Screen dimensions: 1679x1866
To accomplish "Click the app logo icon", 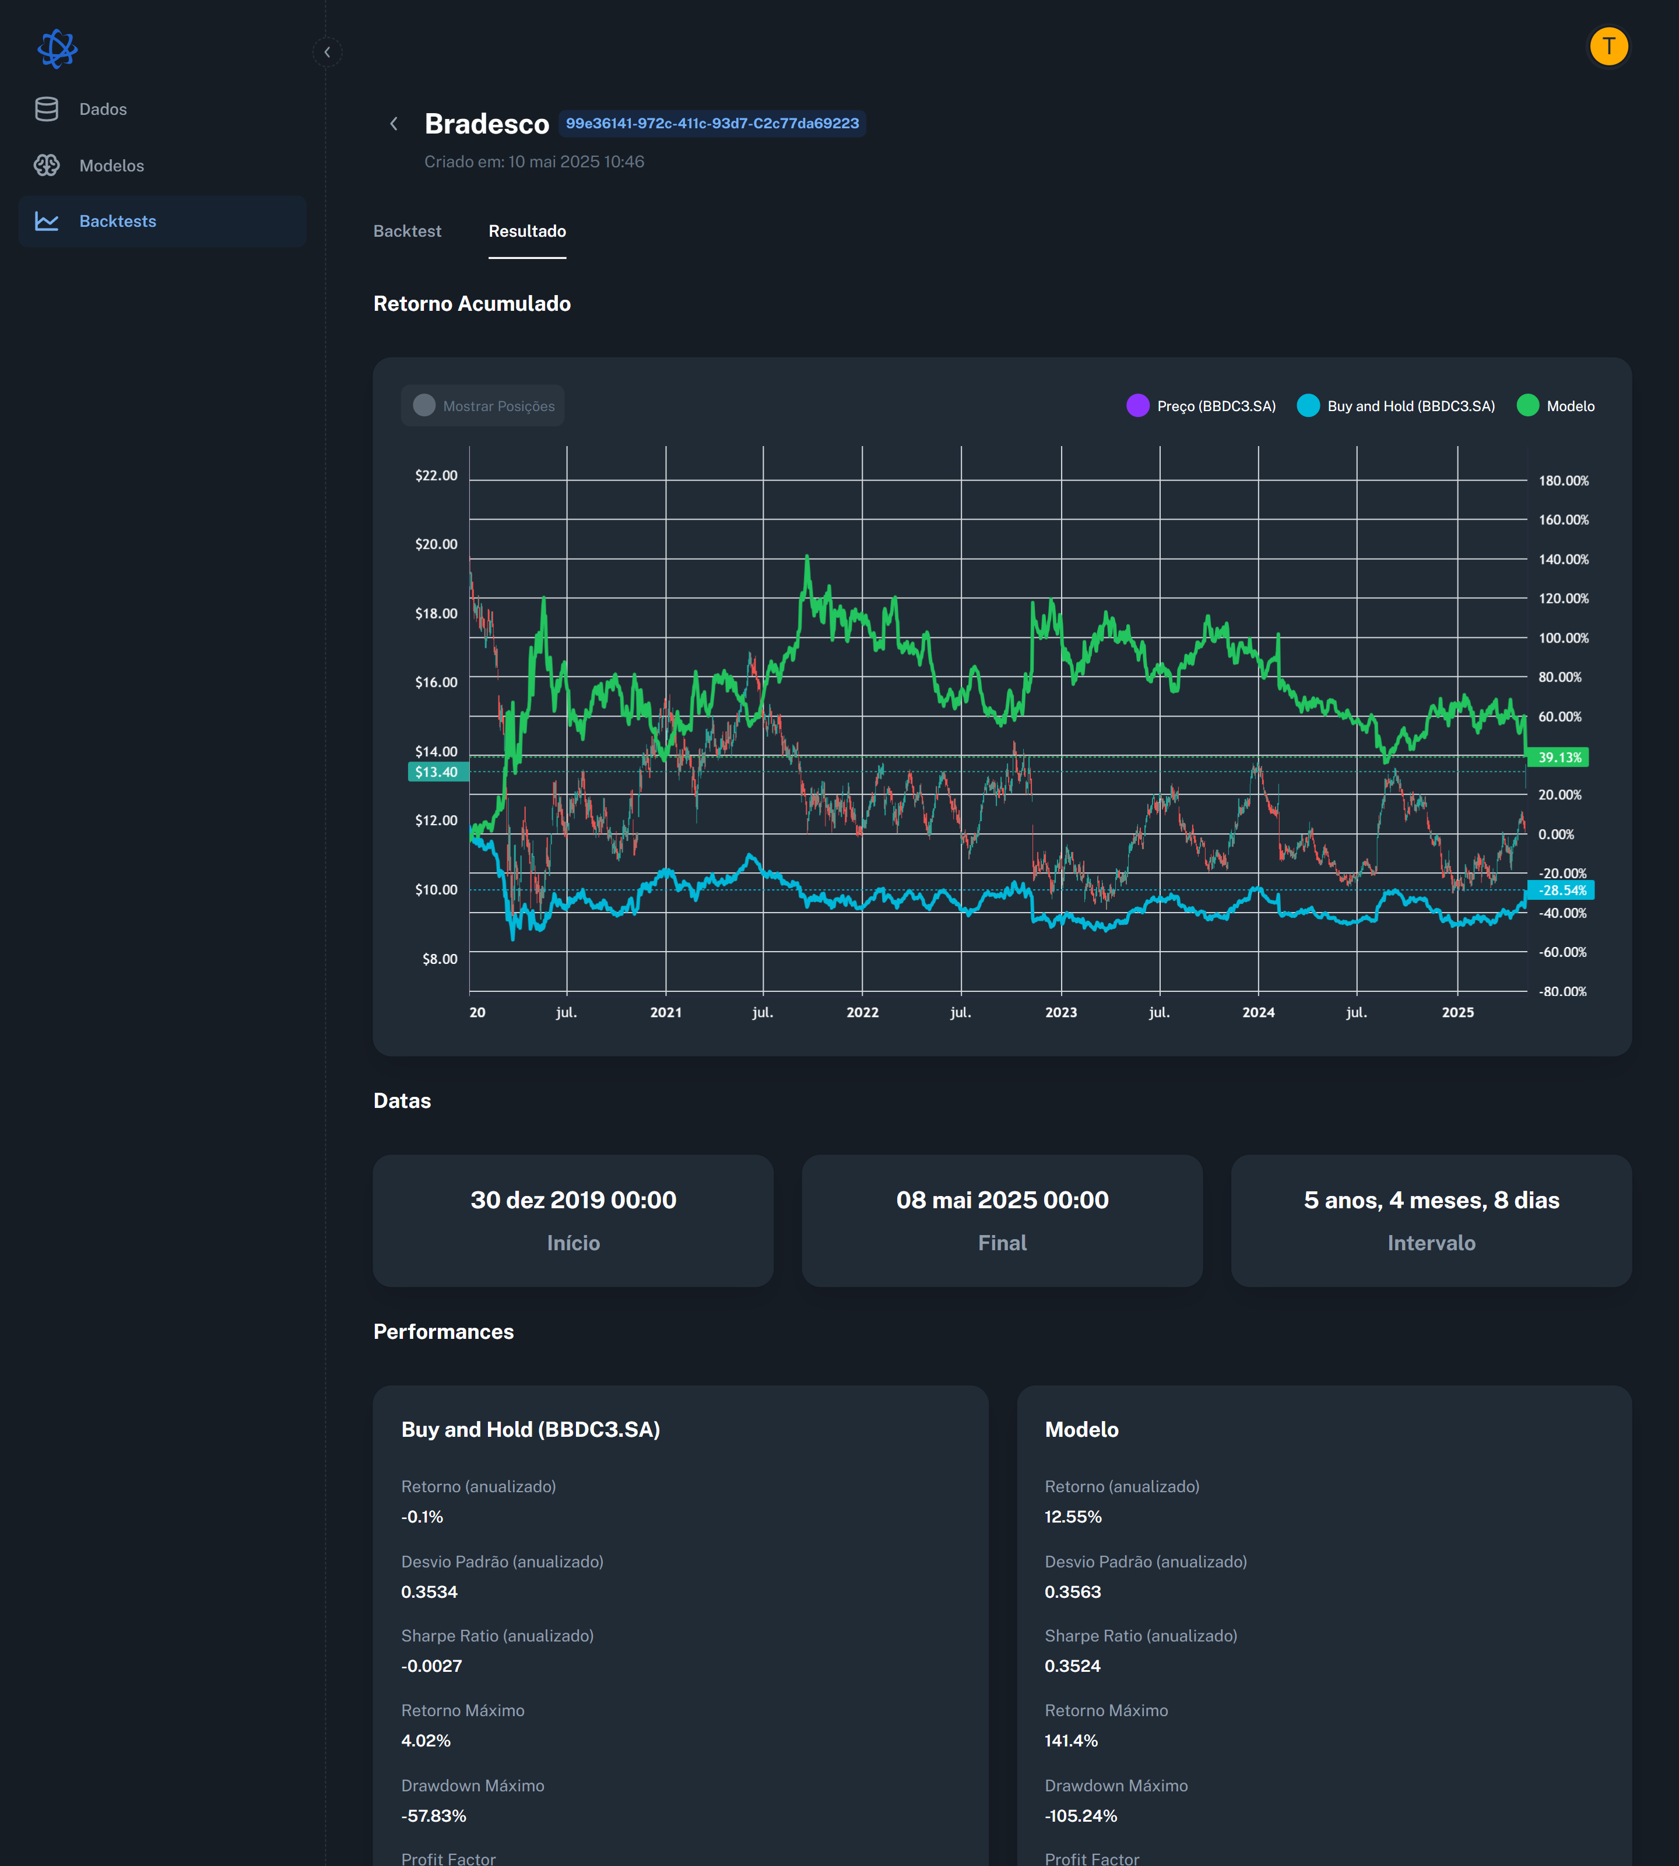I will (x=57, y=49).
